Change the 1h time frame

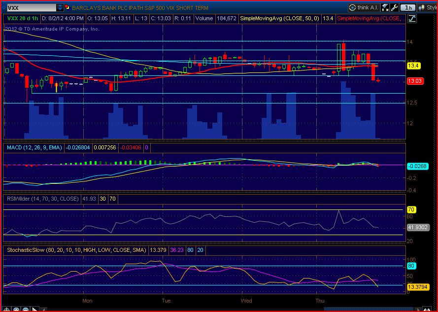point(408,8)
